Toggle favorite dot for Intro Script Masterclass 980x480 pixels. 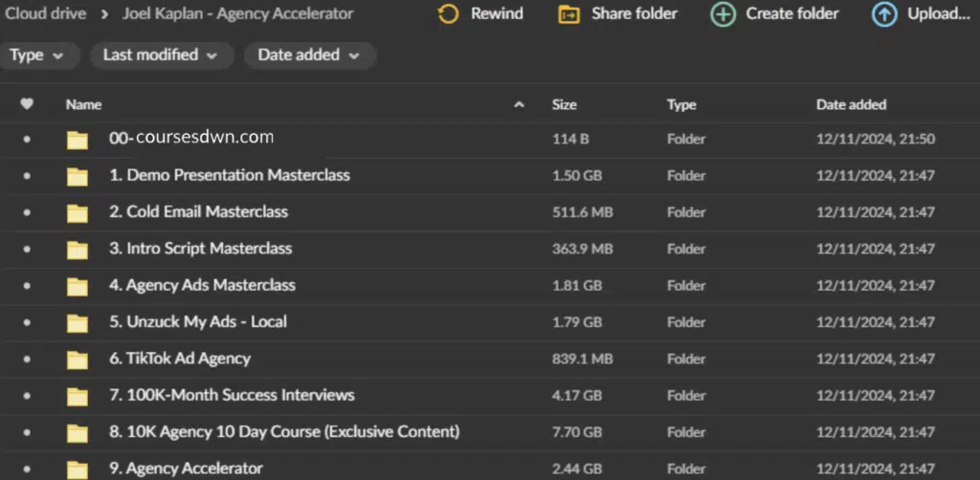pyautogui.click(x=26, y=249)
